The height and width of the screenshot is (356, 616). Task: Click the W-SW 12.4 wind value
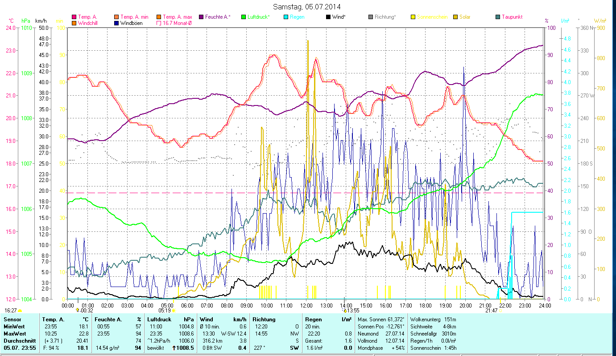pos(234,334)
